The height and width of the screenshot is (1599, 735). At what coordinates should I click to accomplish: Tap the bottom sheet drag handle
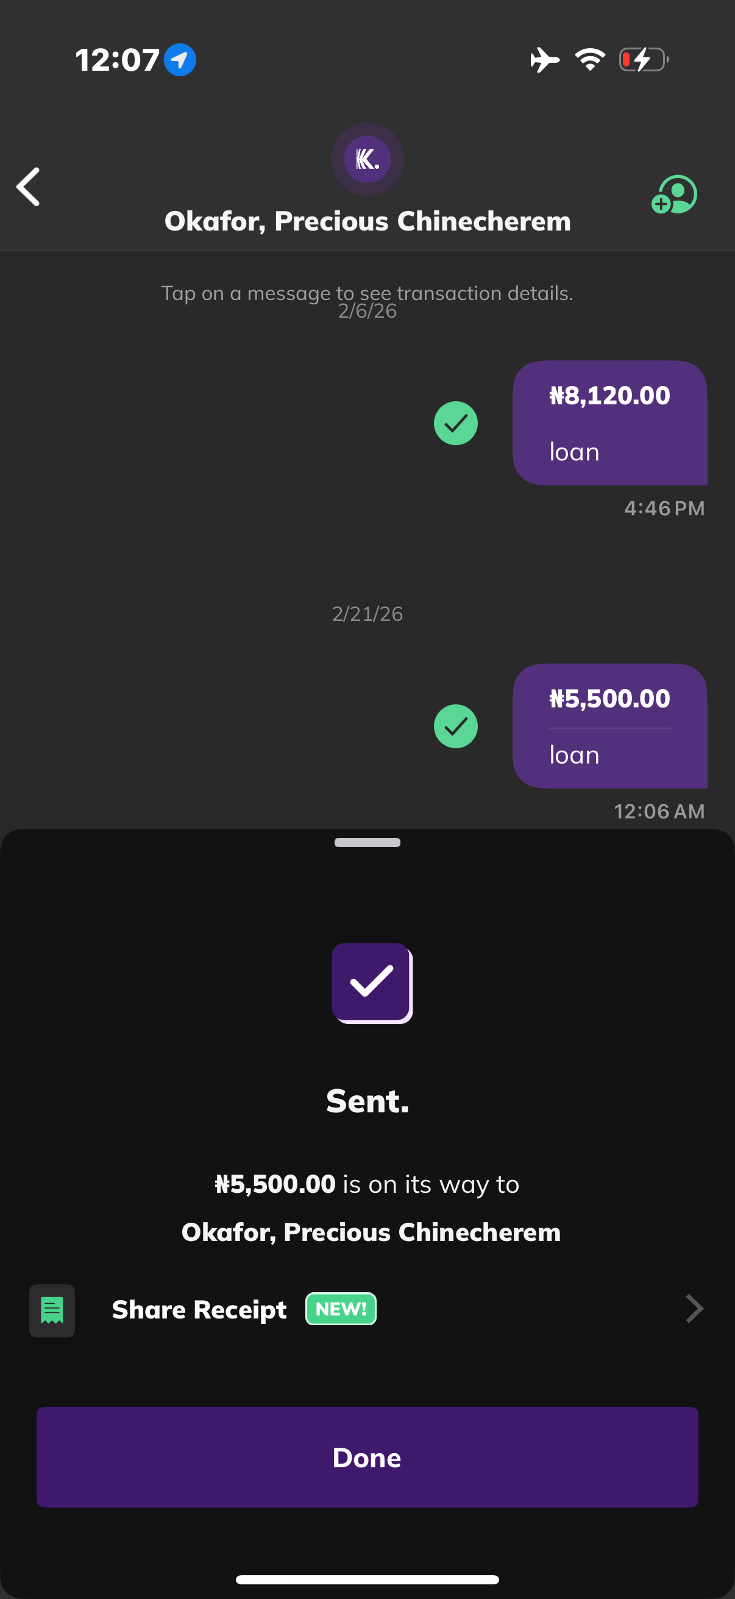coord(367,842)
